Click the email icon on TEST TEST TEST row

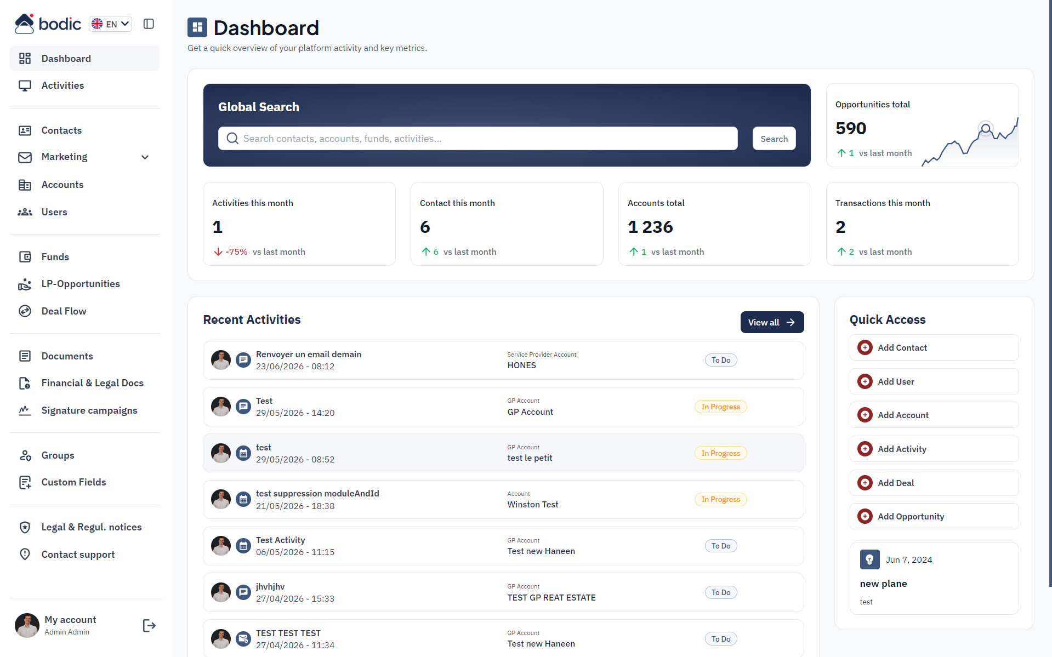pos(243,639)
